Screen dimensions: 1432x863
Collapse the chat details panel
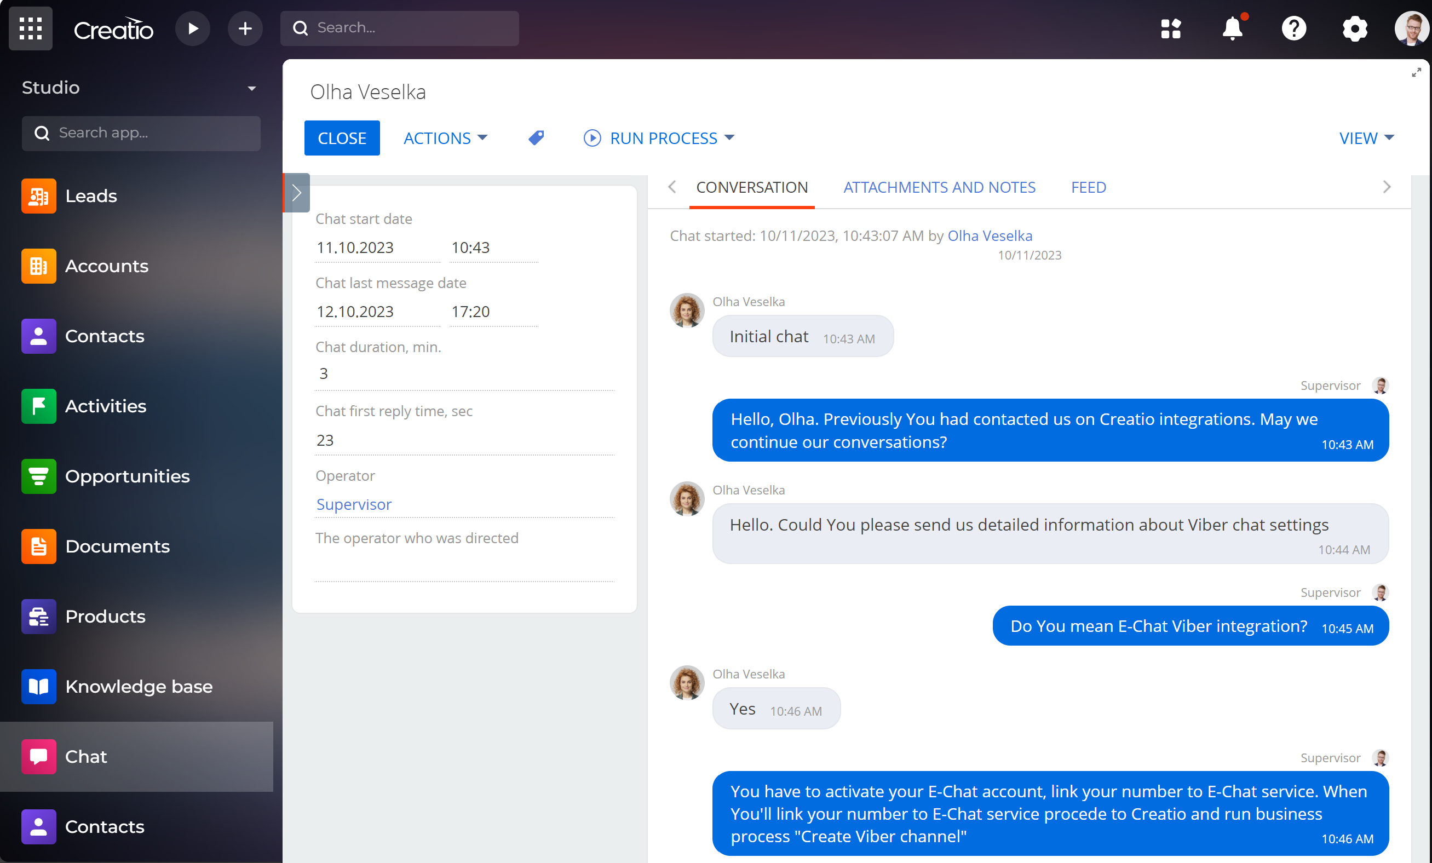(296, 192)
